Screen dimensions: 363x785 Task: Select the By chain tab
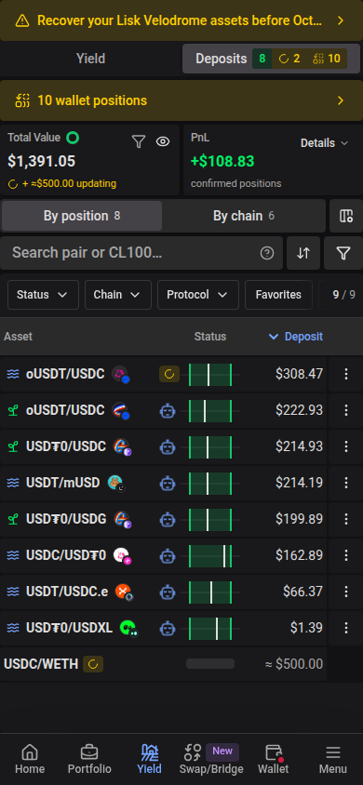click(243, 216)
